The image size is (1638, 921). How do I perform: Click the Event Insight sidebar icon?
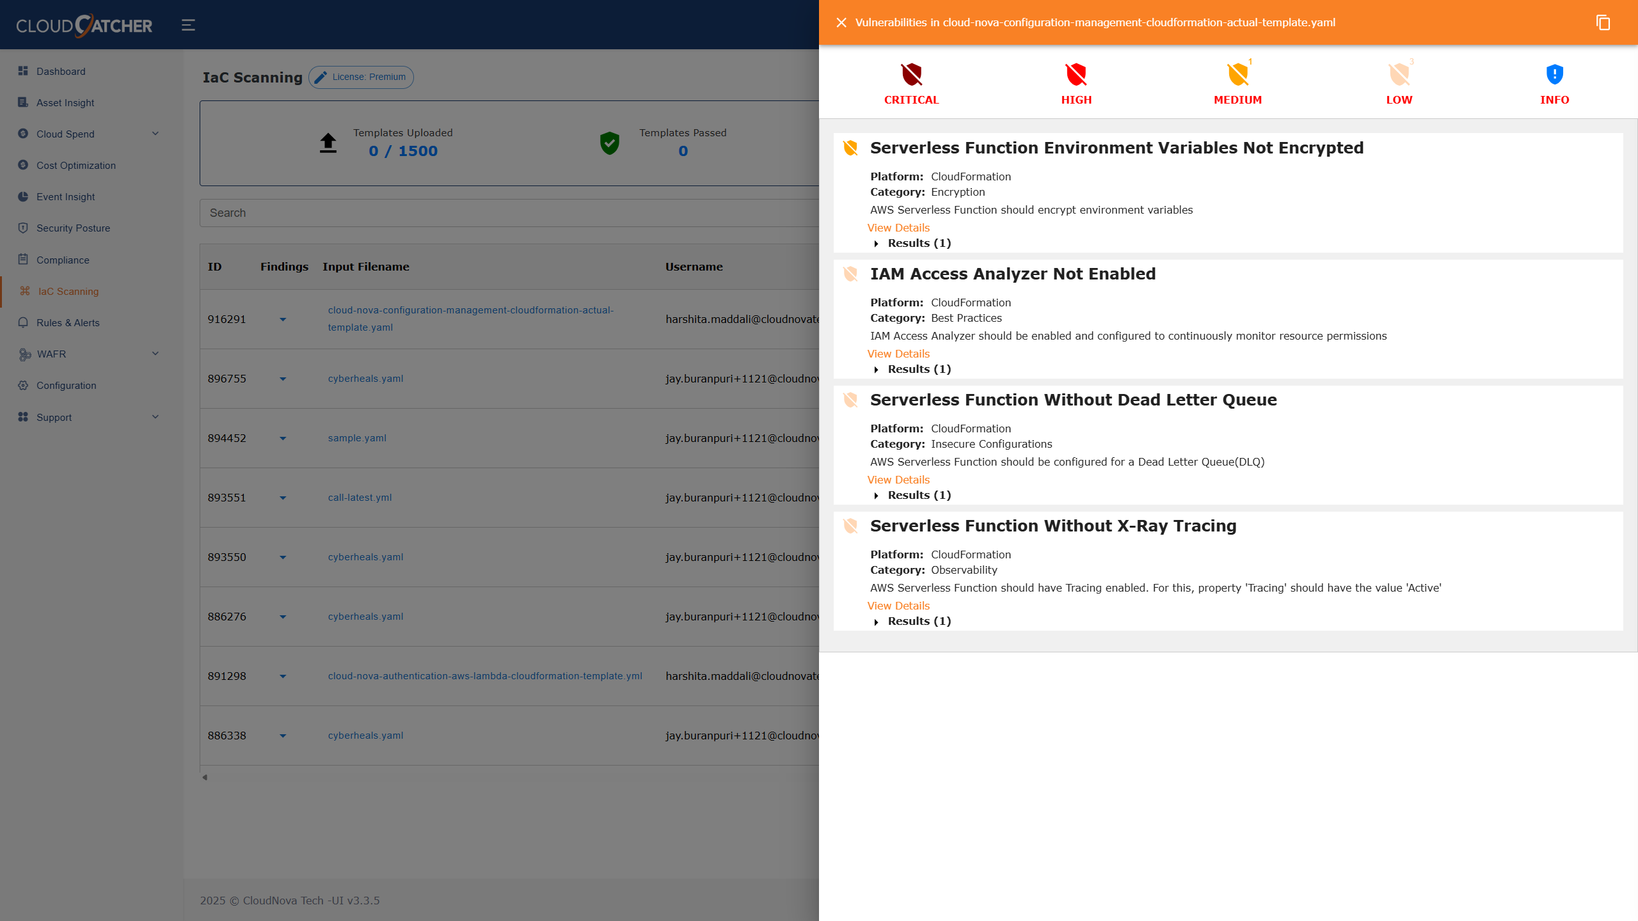pyautogui.click(x=23, y=196)
